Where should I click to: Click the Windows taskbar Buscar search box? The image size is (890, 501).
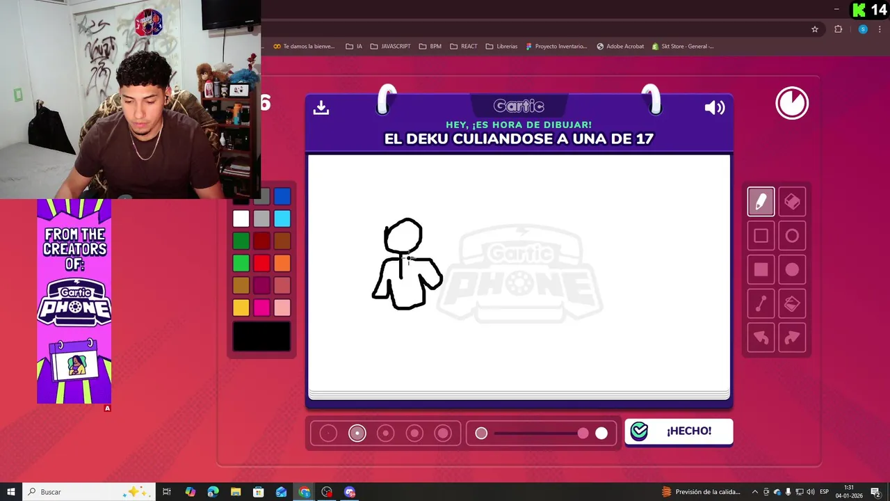point(88,492)
